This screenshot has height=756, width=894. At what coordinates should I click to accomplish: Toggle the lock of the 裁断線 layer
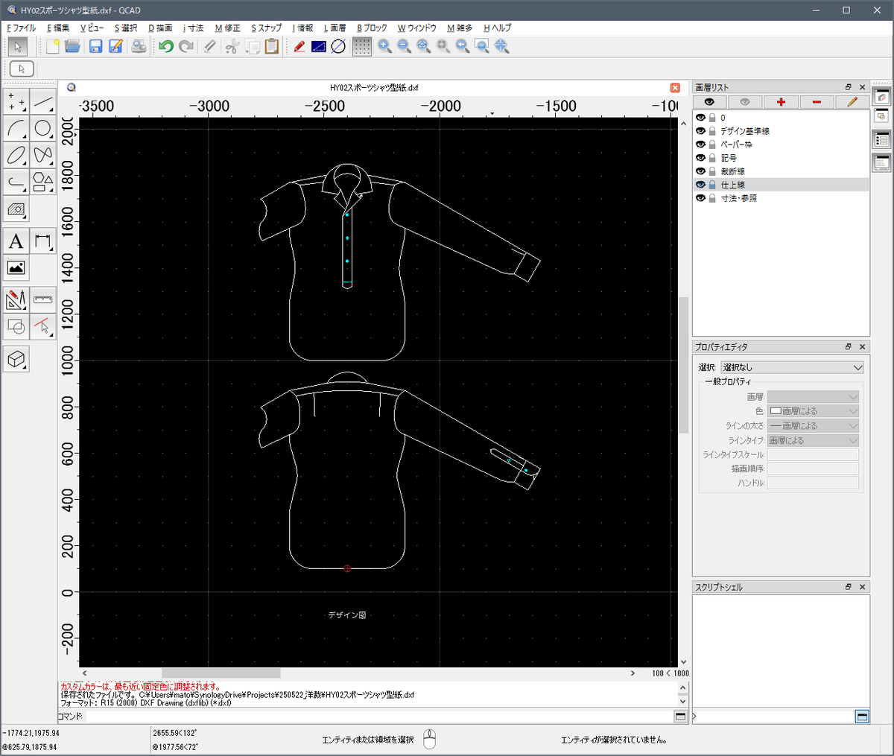[x=712, y=171]
